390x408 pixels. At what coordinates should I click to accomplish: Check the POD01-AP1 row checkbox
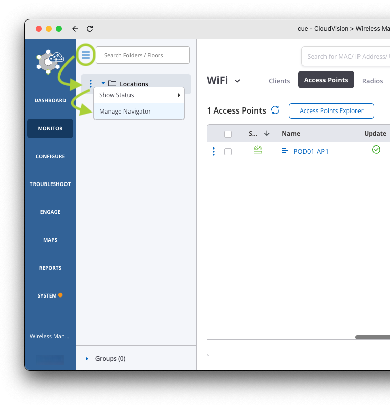coord(228,151)
